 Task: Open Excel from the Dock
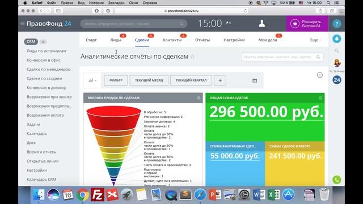point(273,195)
